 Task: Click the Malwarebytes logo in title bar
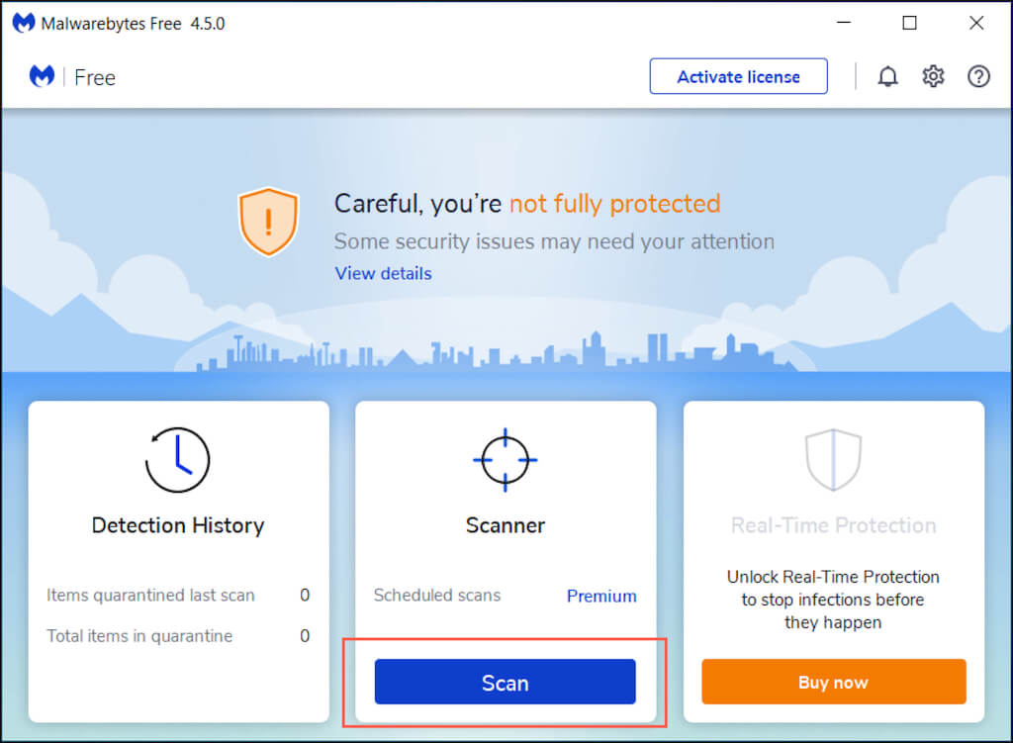click(x=23, y=23)
